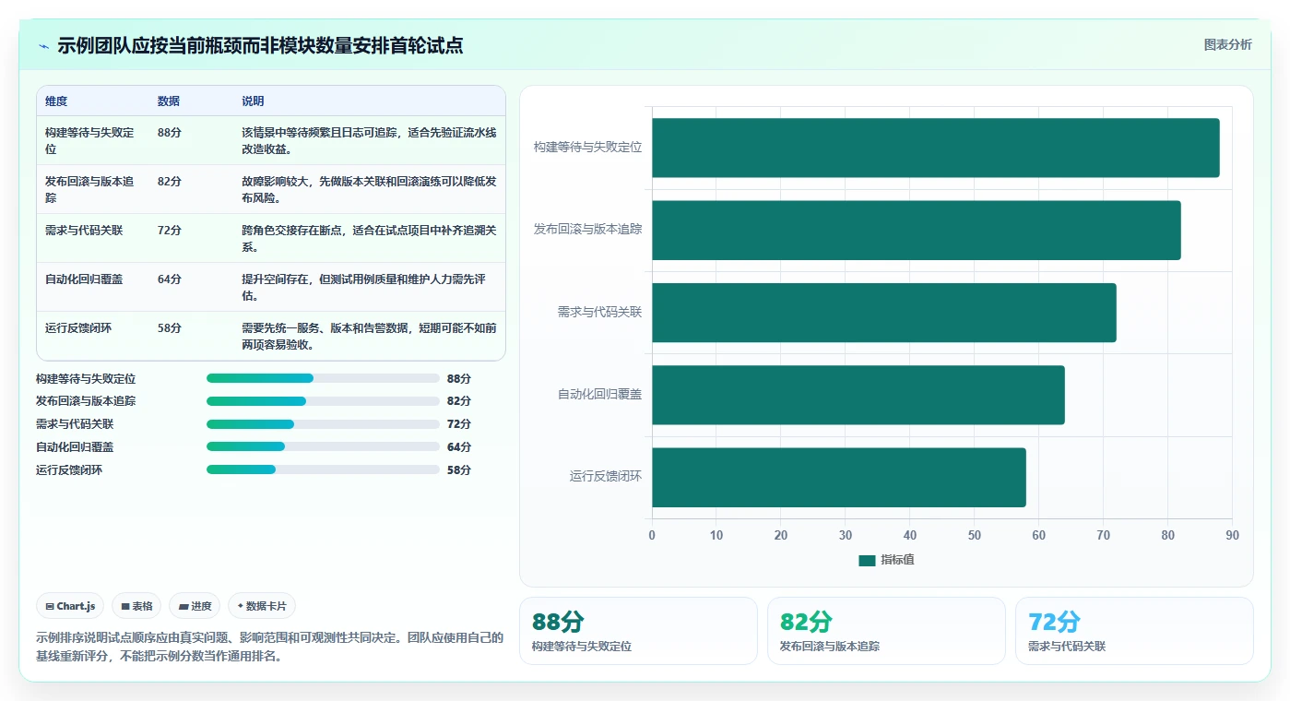Viewport: 1290px width, 701px height.
Task: Click the x-axis tick label 50
Action: [975, 535]
